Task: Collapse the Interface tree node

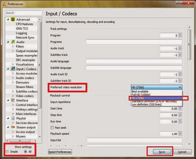Action: [x=8, y=100]
